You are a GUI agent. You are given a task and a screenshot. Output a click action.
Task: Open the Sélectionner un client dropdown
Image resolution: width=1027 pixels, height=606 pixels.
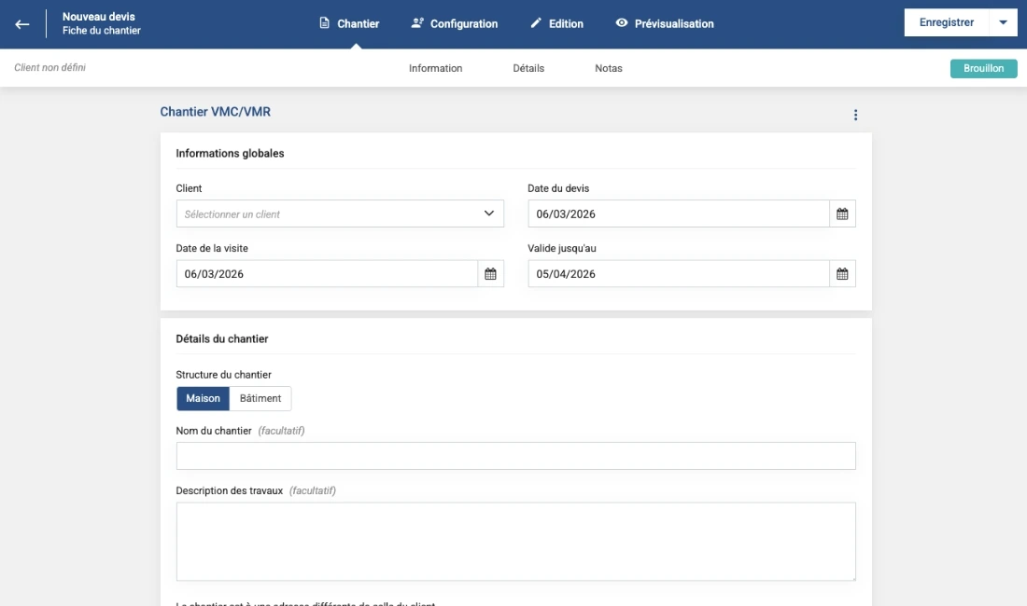[x=340, y=214]
